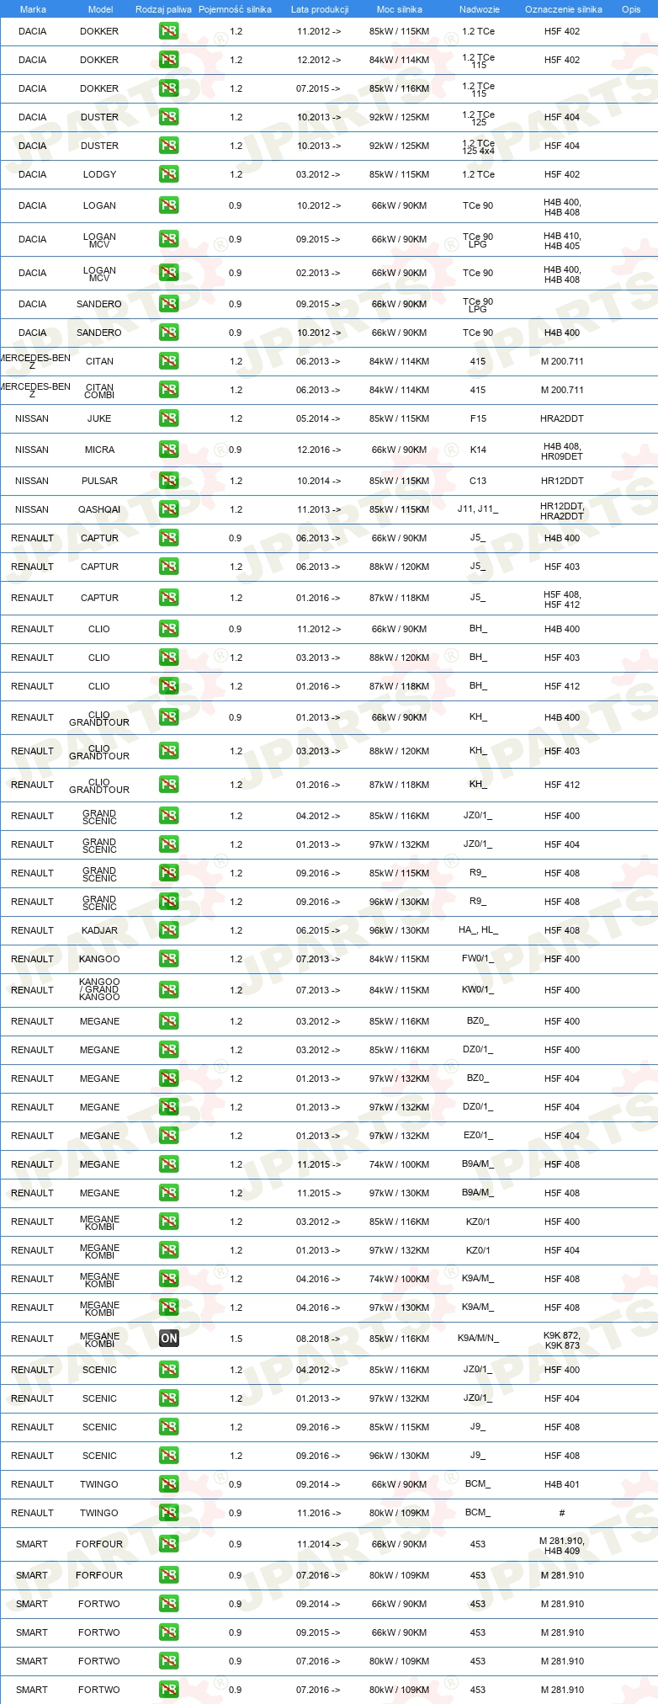Click the Nadwozie column header

[480, 9]
